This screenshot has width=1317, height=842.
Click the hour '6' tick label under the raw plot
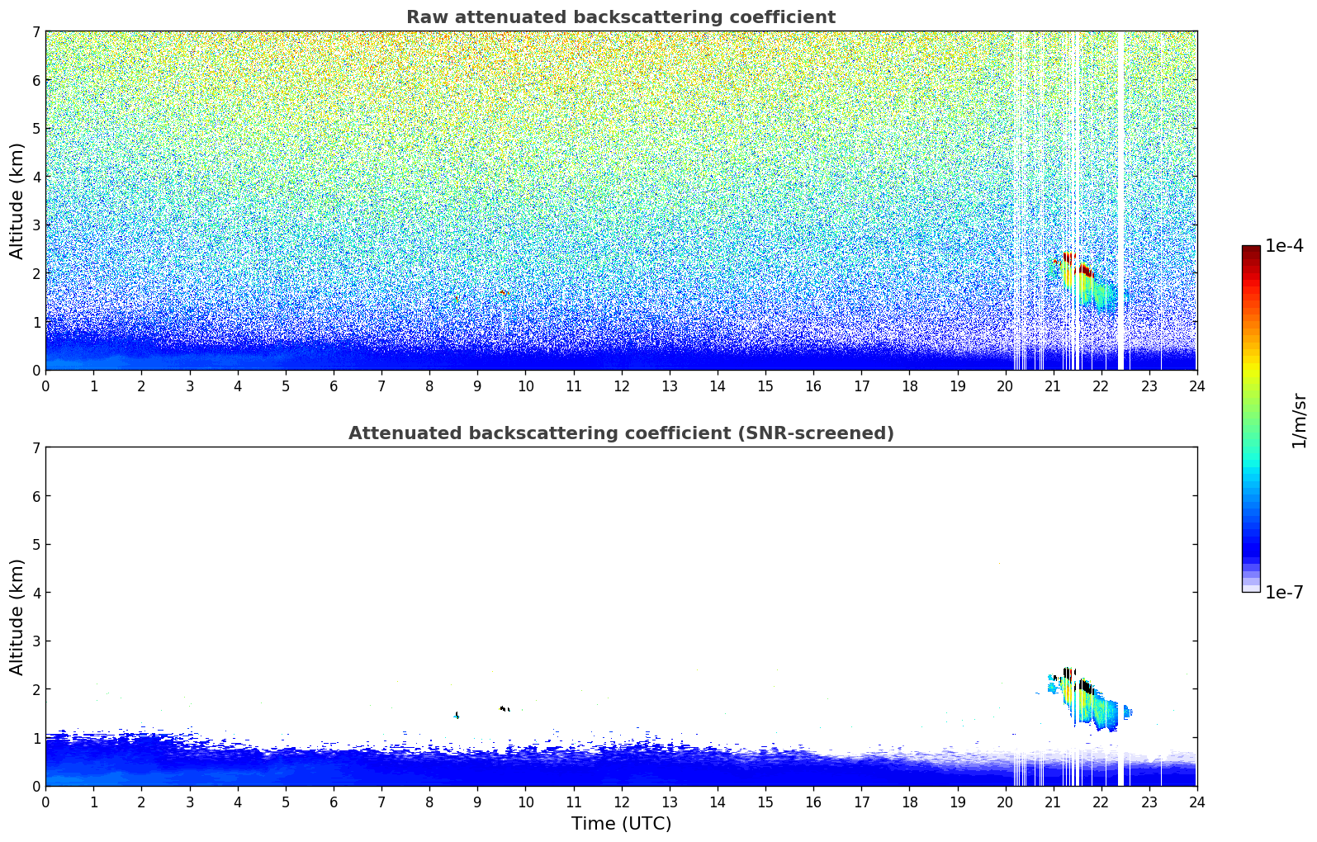coord(334,386)
